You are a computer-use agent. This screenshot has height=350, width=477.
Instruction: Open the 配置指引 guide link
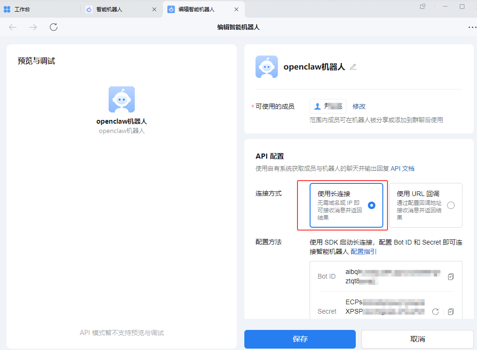(364, 252)
